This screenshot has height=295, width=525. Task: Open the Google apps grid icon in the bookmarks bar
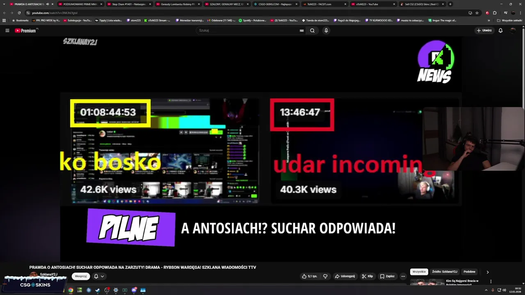(x=4, y=20)
